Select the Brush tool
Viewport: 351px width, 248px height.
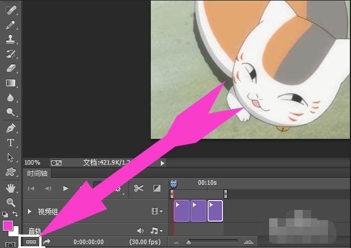(11, 25)
